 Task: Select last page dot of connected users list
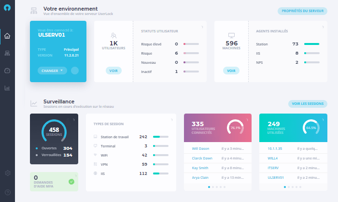225,187
